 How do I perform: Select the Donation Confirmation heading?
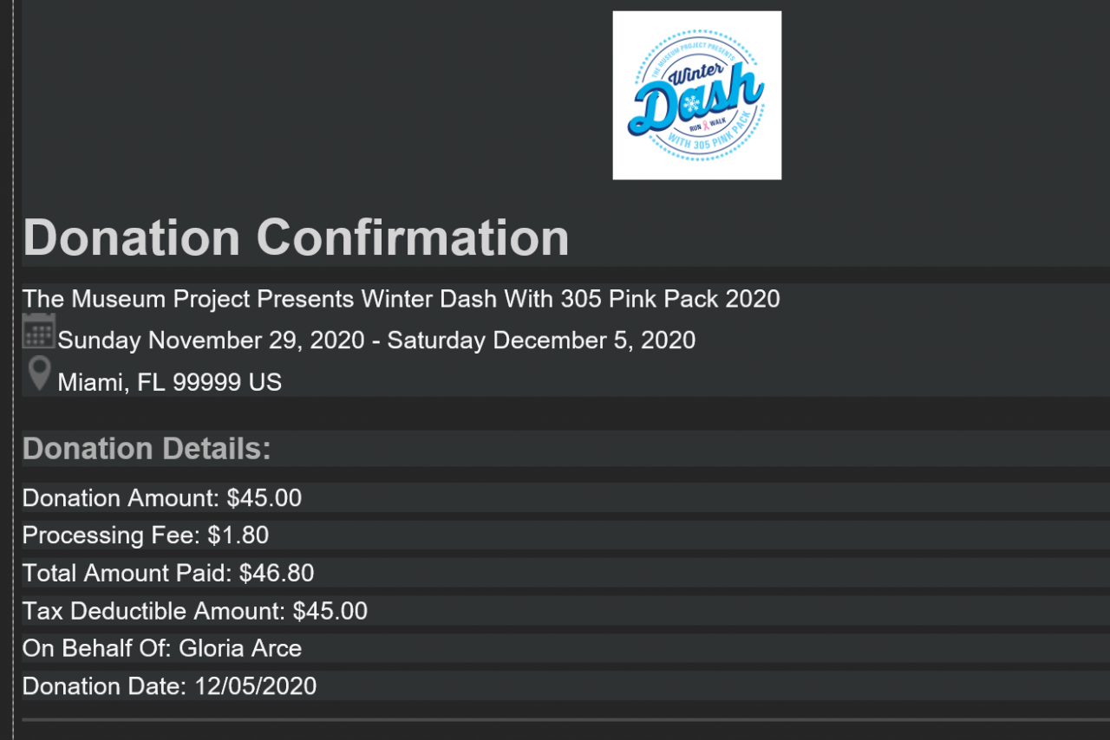[296, 237]
